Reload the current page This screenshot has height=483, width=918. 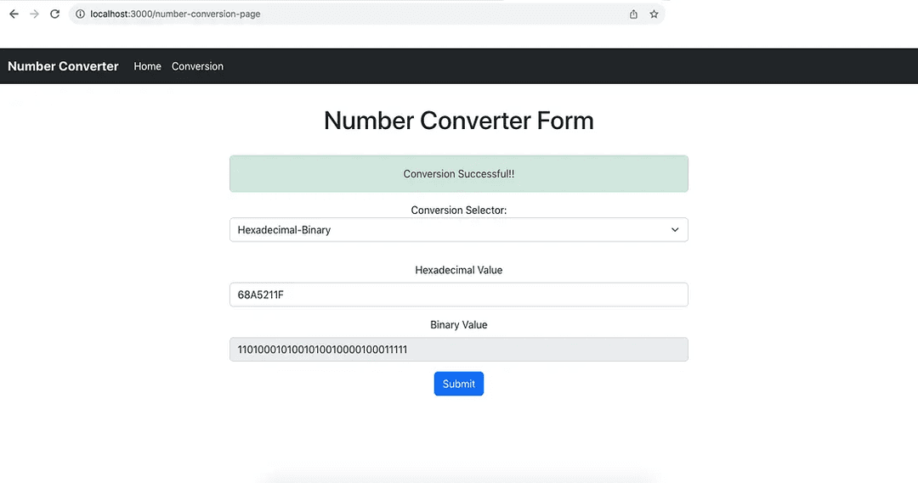pos(55,14)
